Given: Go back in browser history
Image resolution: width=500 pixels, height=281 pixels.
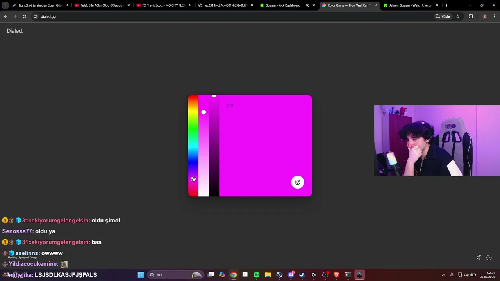Looking at the screenshot, I should (x=5, y=16).
